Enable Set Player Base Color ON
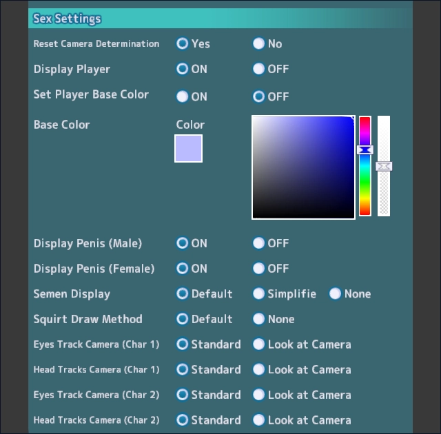Image resolution: width=441 pixels, height=434 pixels. coord(182,96)
